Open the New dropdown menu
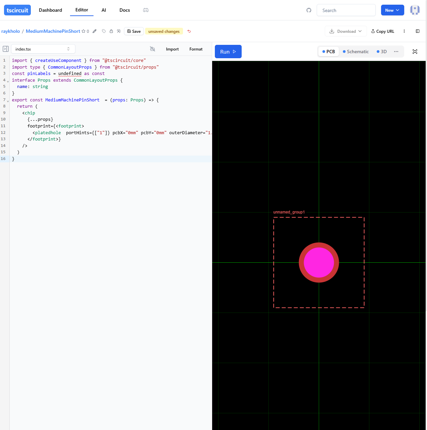Image resolution: width=427 pixels, height=430 pixels. [392, 10]
